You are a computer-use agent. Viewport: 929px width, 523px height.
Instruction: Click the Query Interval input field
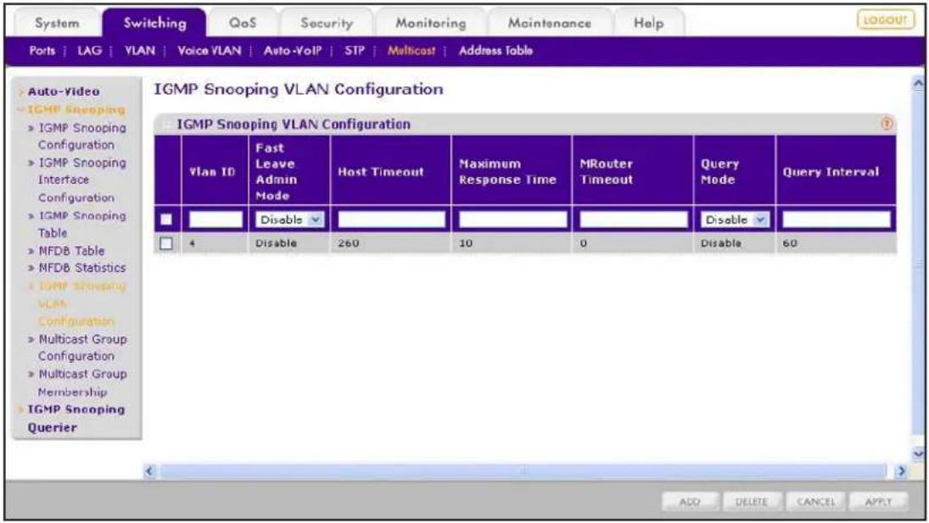(x=836, y=220)
